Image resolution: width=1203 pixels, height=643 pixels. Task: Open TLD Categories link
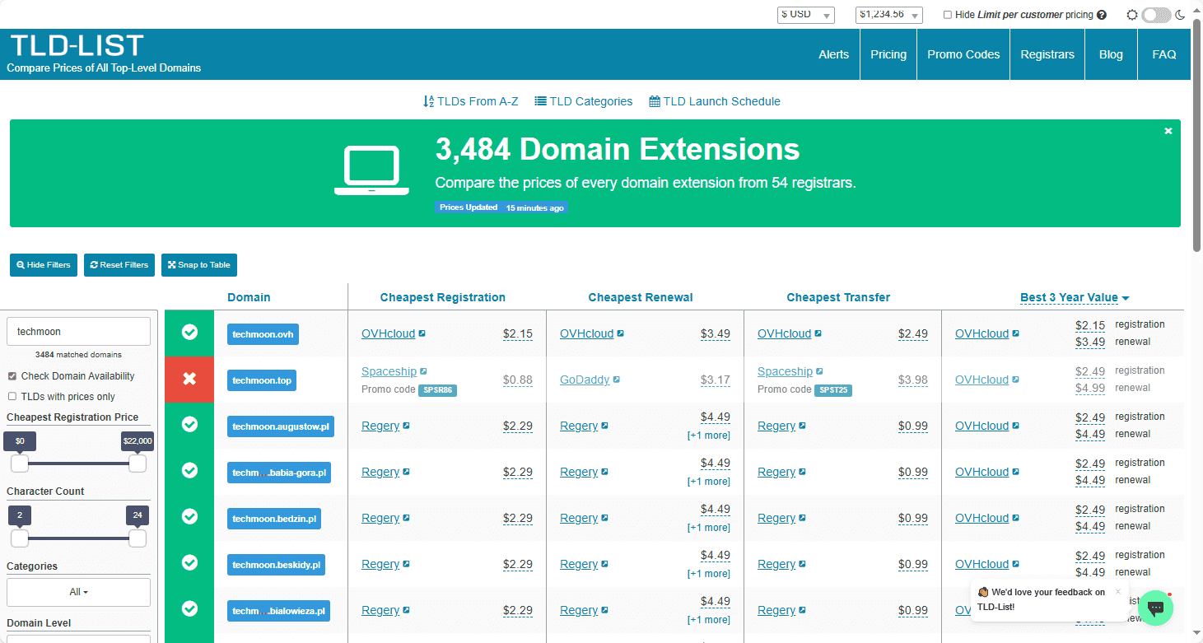584,101
